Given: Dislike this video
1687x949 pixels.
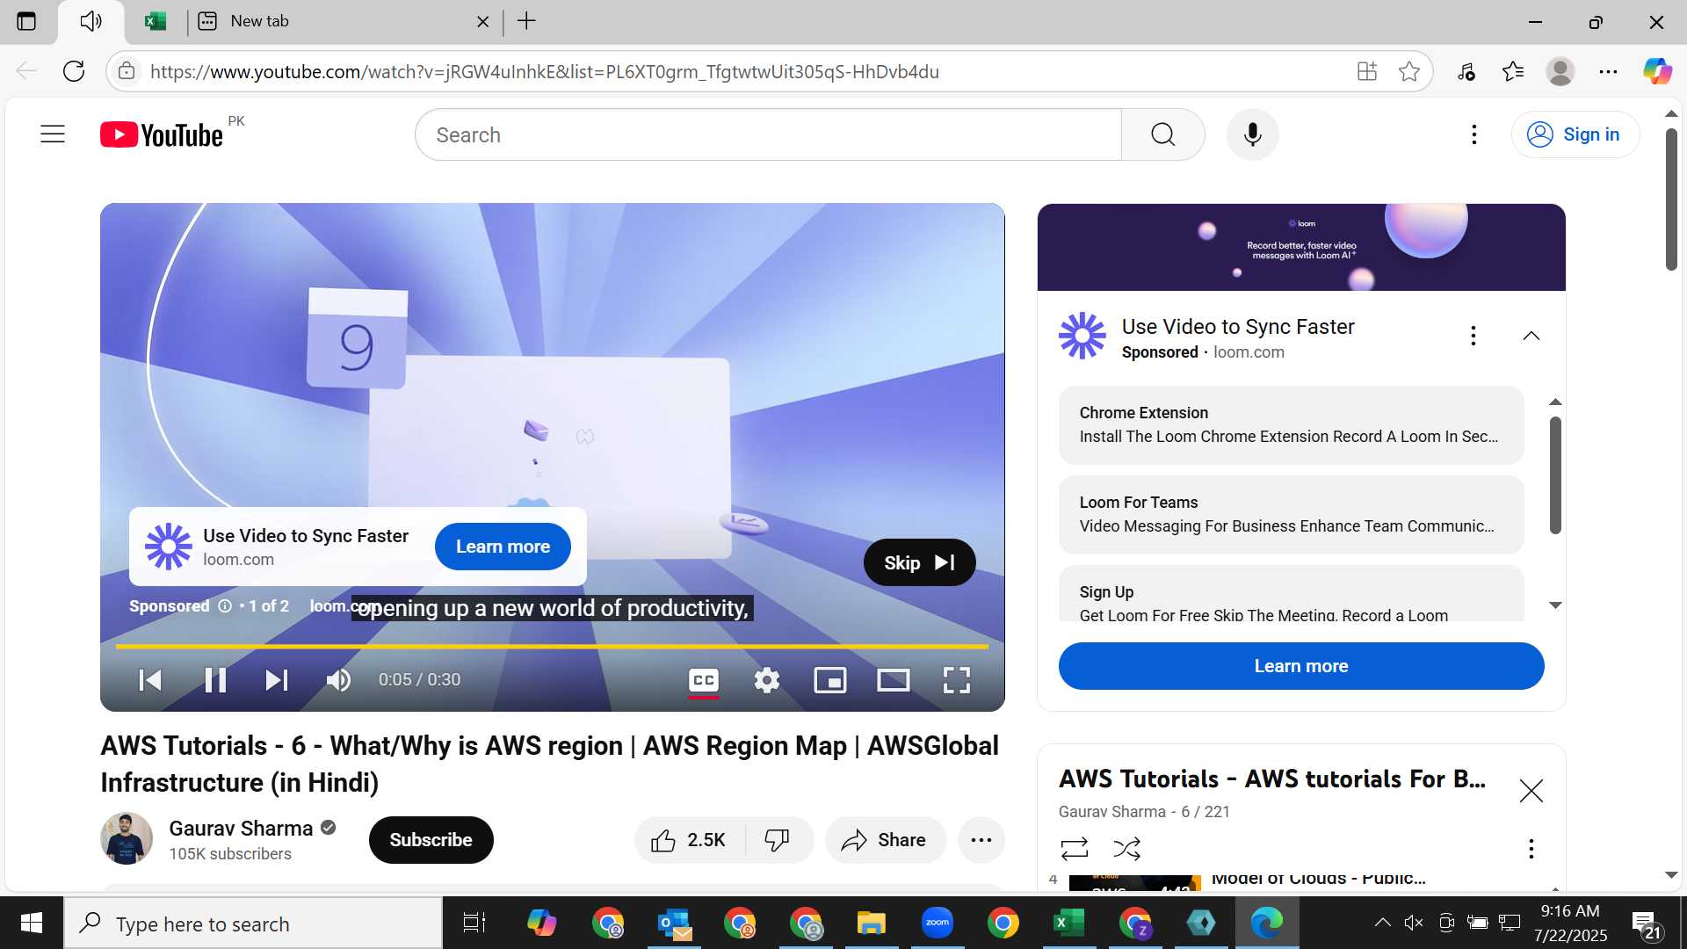Looking at the screenshot, I should (778, 841).
